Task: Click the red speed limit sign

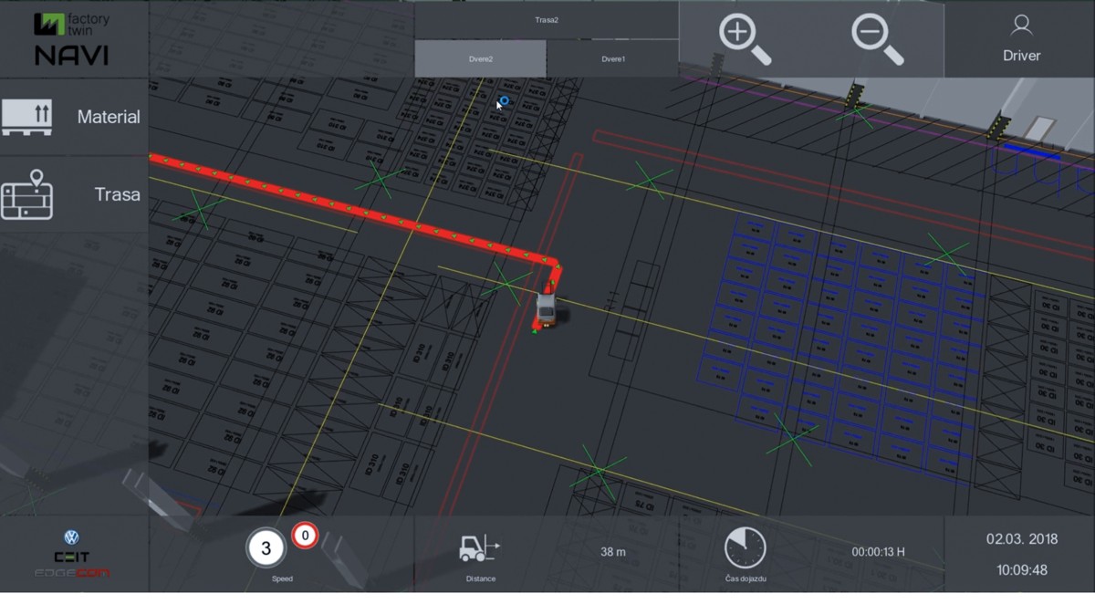Action: click(x=305, y=536)
